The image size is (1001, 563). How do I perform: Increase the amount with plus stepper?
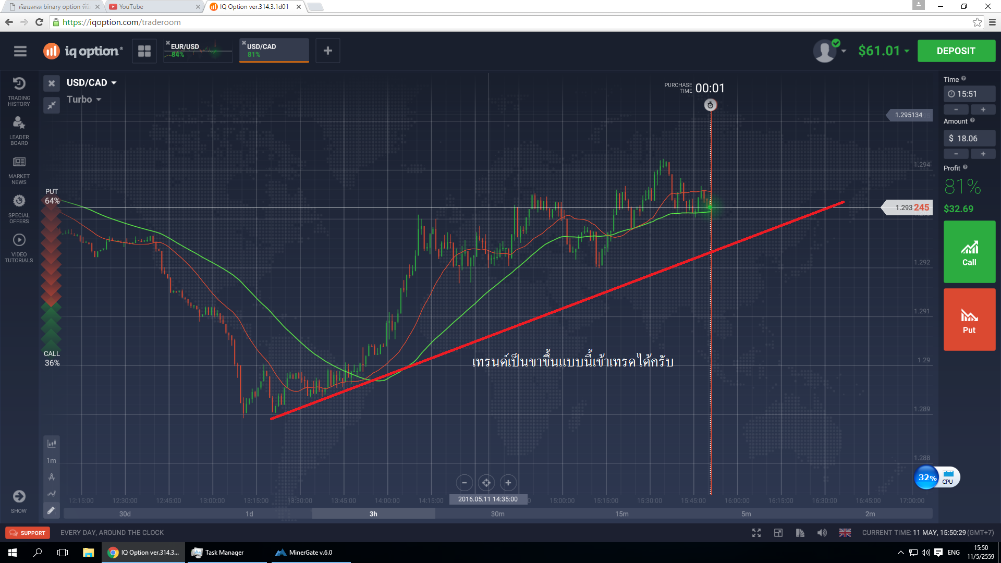point(983,154)
